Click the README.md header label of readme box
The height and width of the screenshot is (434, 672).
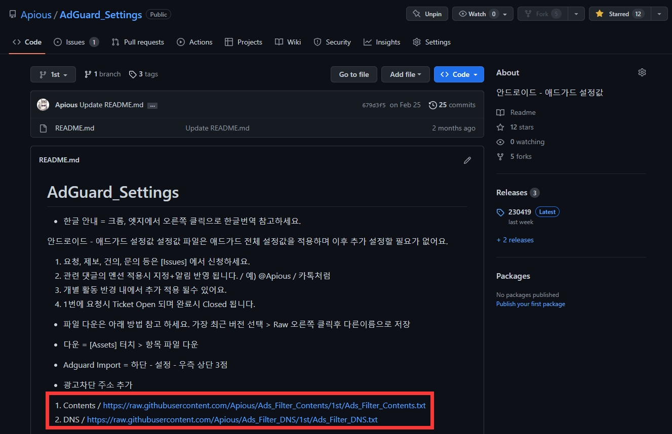(x=59, y=160)
